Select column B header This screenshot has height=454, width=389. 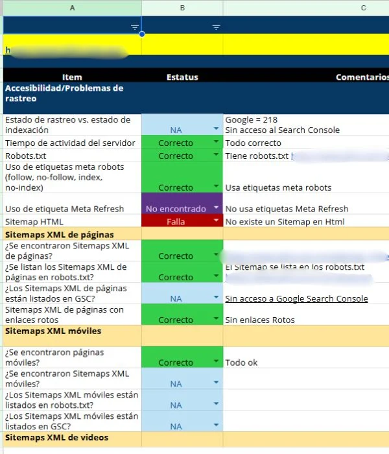pos(182,8)
